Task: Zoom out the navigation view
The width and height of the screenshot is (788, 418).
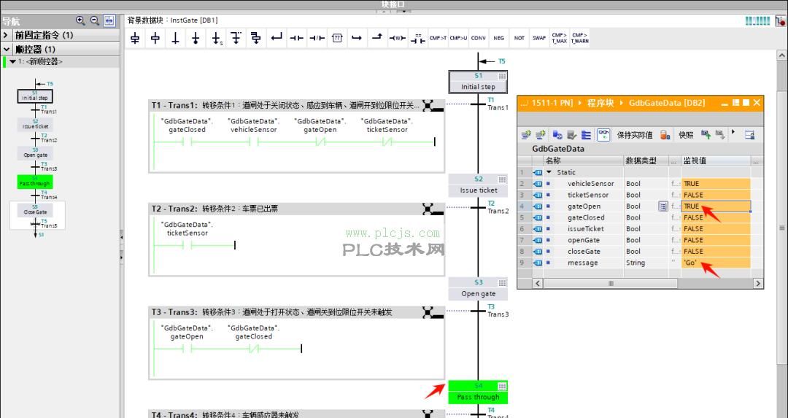Action: coord(94,20)
